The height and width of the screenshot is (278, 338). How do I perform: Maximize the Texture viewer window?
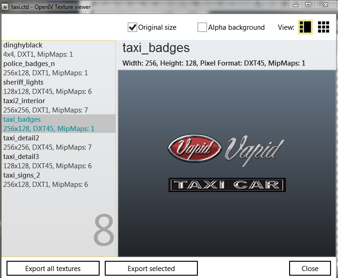pos(308,5)
